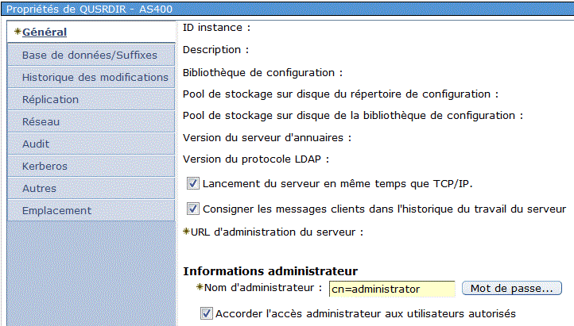
Task: Select the Autres tab
Action: [91, 188]
